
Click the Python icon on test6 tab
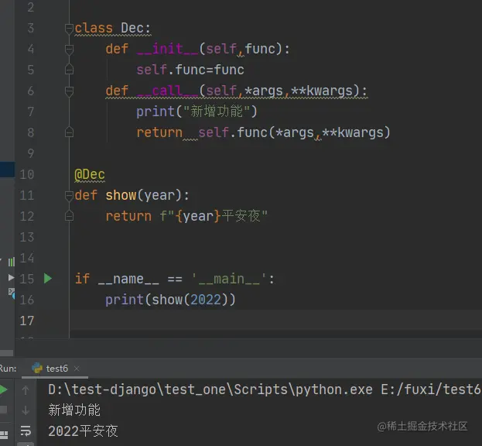(37, 368)
